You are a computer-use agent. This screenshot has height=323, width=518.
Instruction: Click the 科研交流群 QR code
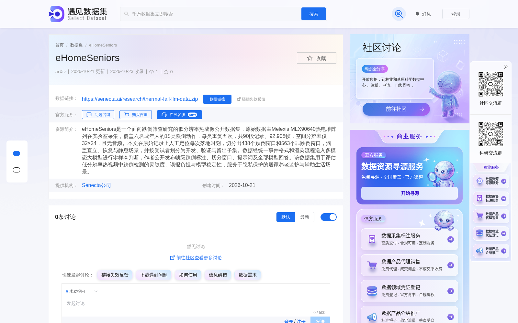coord(491,134)
